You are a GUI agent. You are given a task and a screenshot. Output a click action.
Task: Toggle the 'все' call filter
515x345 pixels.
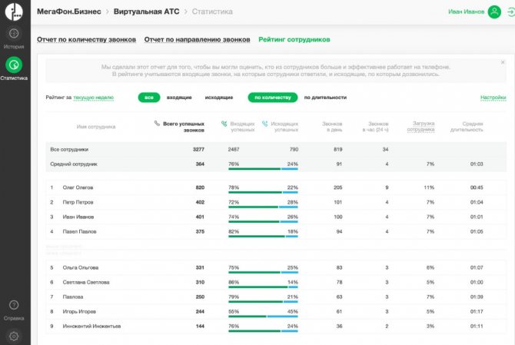149,98
